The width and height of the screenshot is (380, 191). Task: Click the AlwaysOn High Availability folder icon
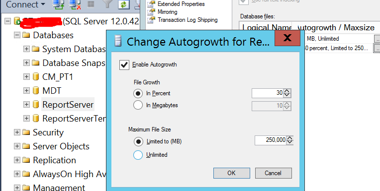coord(26,174)
